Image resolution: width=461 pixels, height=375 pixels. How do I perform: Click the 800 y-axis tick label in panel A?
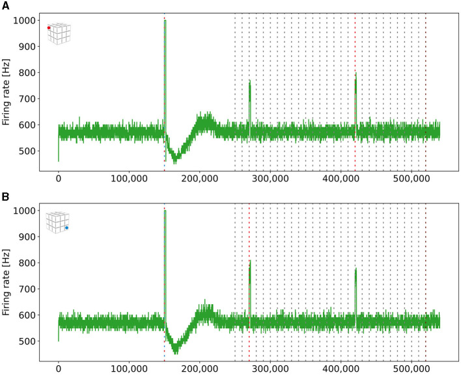[x=27, y=73]
